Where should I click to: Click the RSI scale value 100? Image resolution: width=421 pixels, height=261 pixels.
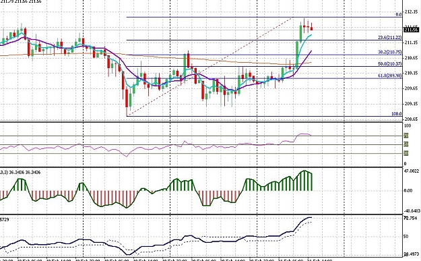pyautogui.click(x=408, y=126)
